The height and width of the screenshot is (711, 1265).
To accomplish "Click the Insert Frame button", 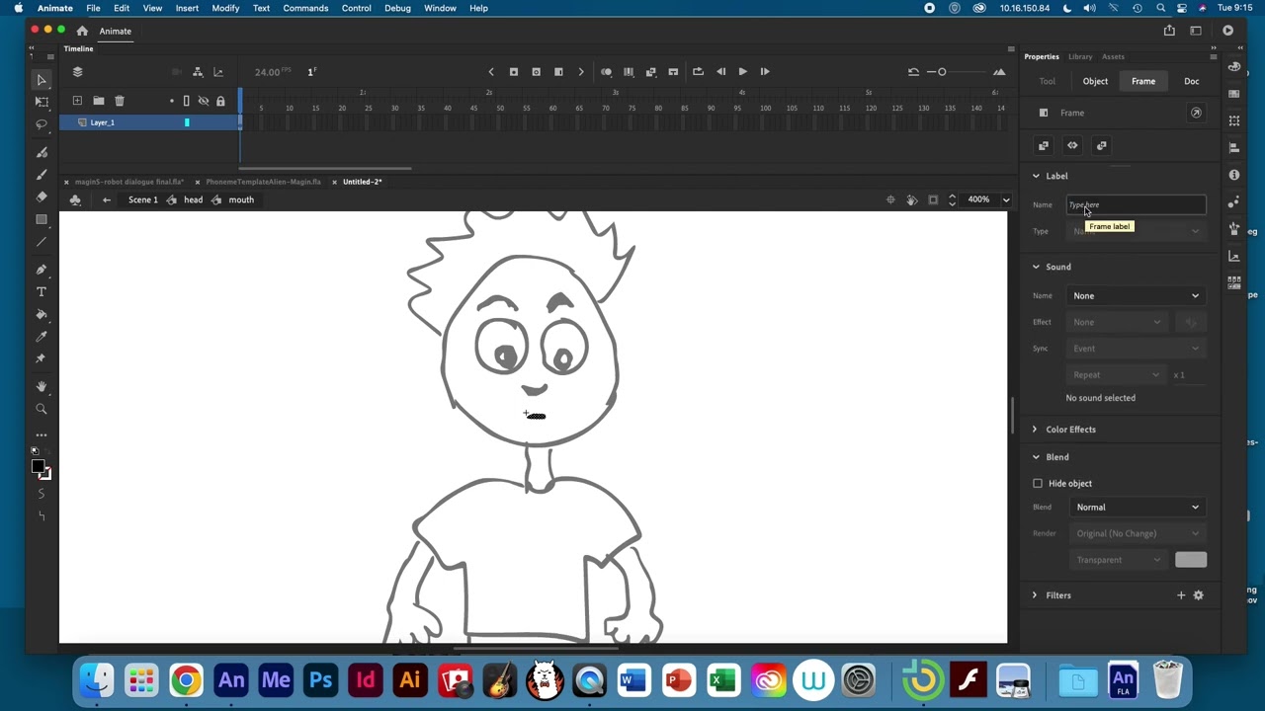I will point(558,71).
